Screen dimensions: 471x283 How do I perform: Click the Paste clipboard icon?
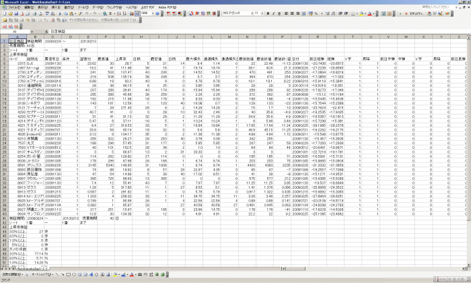pos(71,13)
